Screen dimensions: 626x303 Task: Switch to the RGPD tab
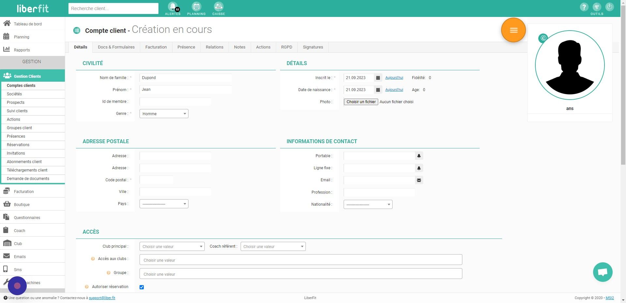[x=287, y=47]
